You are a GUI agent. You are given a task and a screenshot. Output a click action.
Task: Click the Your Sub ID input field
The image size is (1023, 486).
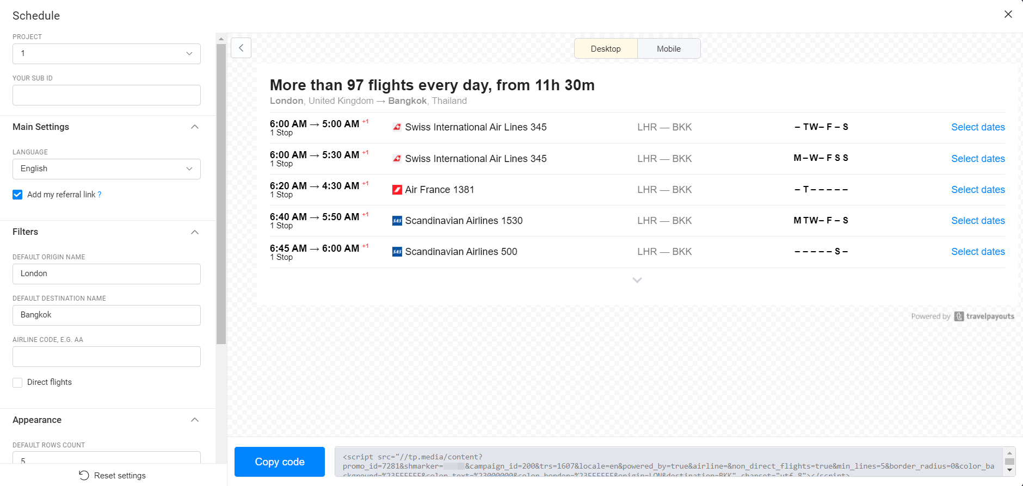pyautogui.click(x=107, y=95)
